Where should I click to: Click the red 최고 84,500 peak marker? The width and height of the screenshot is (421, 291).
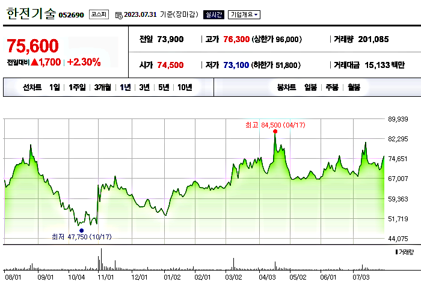(275, 131)
